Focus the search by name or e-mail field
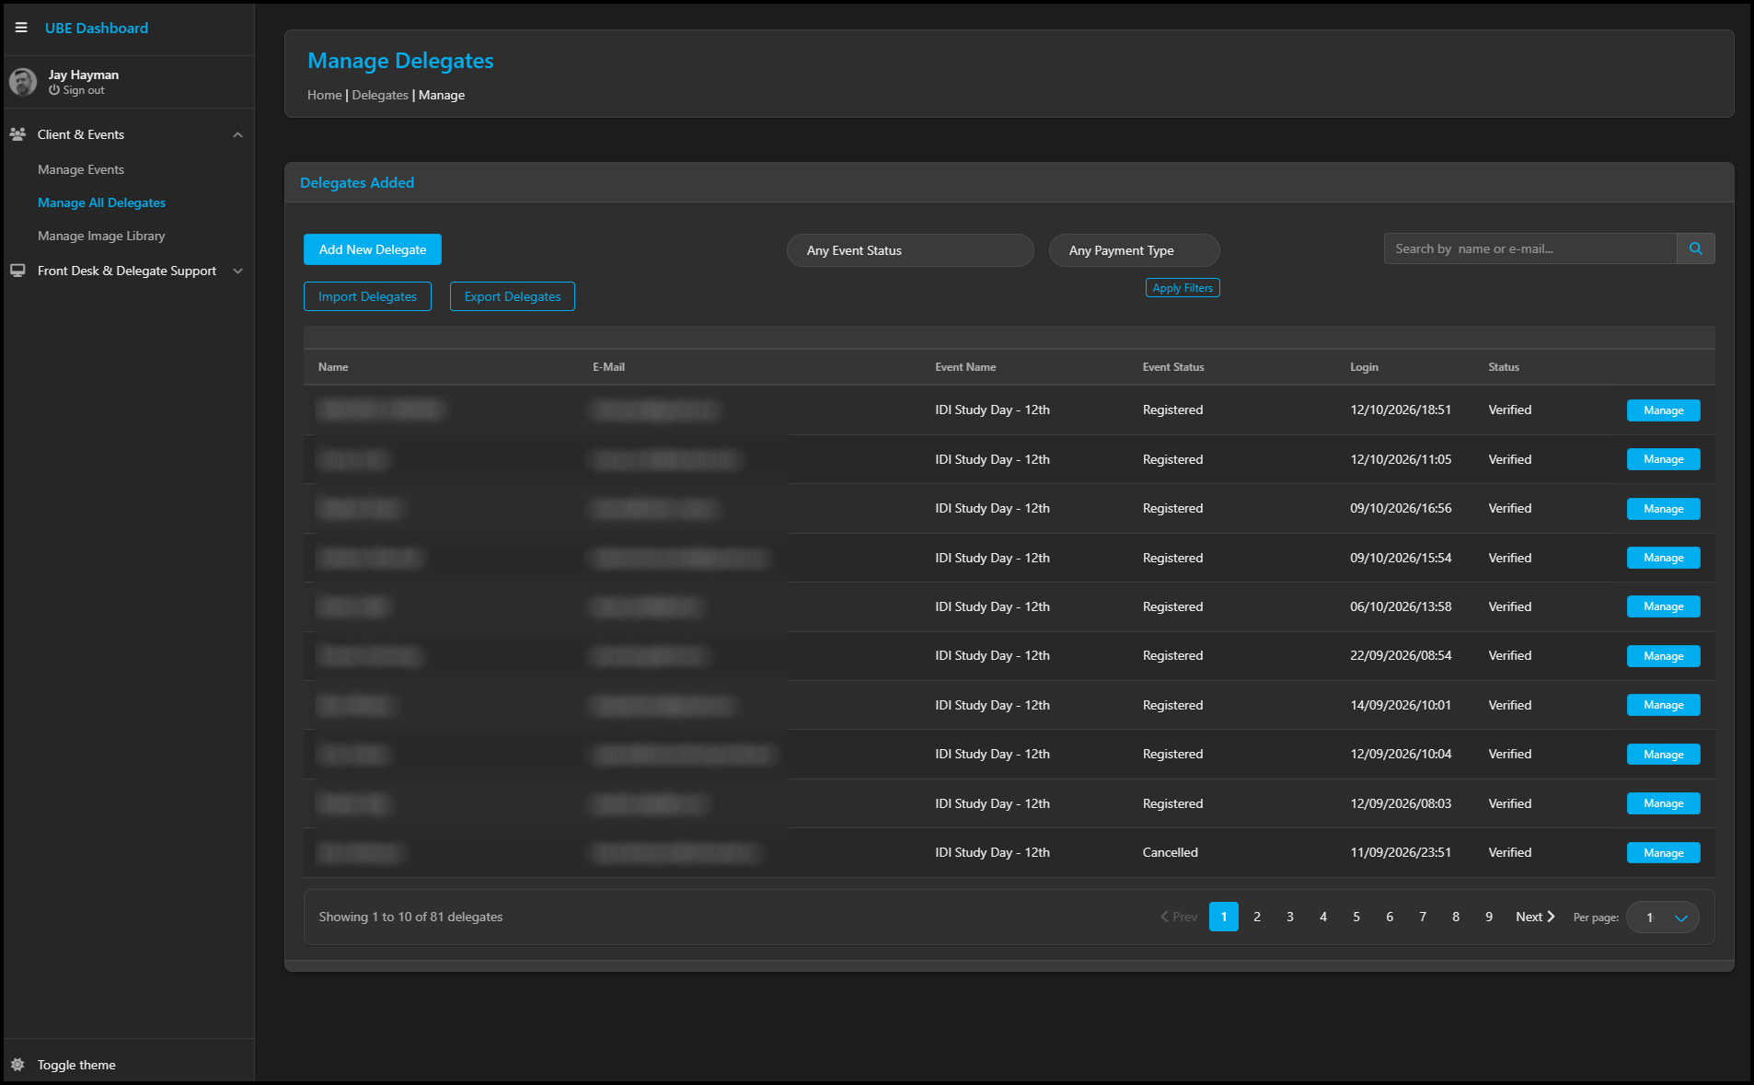This screenshot has width=1754, height=1085. [1529, 248]
